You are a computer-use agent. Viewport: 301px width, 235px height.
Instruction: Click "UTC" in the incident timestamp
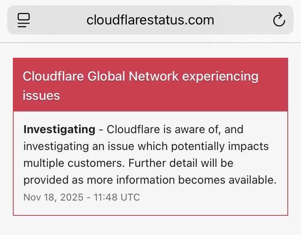click(130, 197)
